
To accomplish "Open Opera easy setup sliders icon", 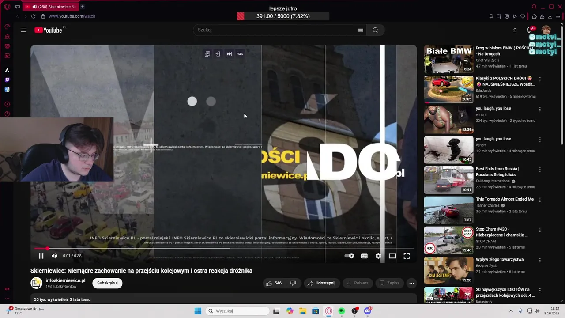I will (558, 16).
